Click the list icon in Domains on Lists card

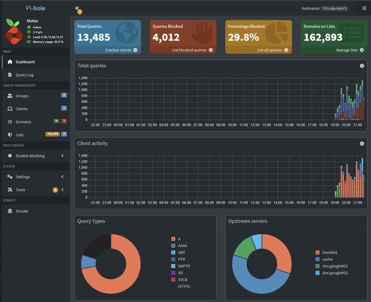(x=352, y=33)
